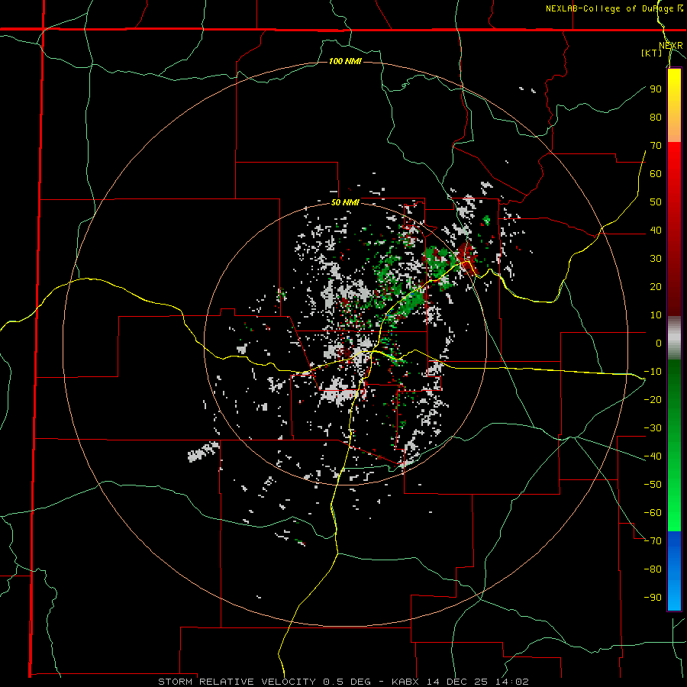Pick the dark green colorbar segment near -15
687x687 pixels.
click(x=674, y=385)
